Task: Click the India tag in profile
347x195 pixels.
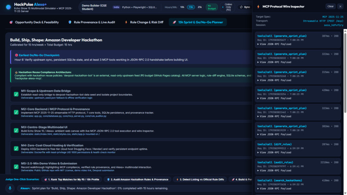Action: pos(116,7)
